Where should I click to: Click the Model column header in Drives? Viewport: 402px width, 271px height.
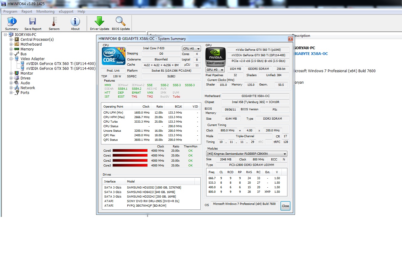click(x=159, y=181)
